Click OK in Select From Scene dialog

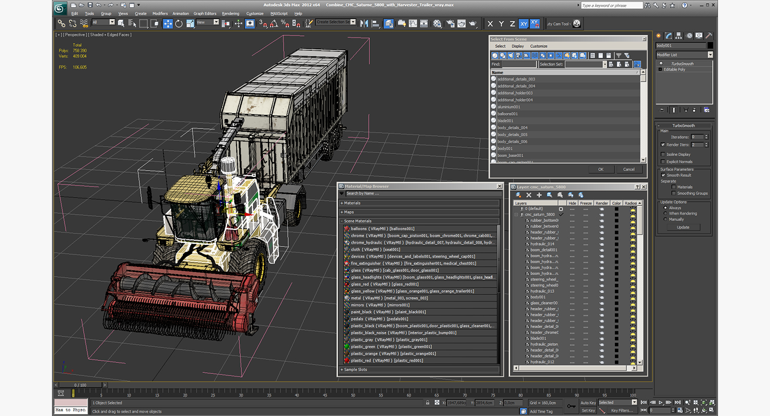[x=601, y=169]
